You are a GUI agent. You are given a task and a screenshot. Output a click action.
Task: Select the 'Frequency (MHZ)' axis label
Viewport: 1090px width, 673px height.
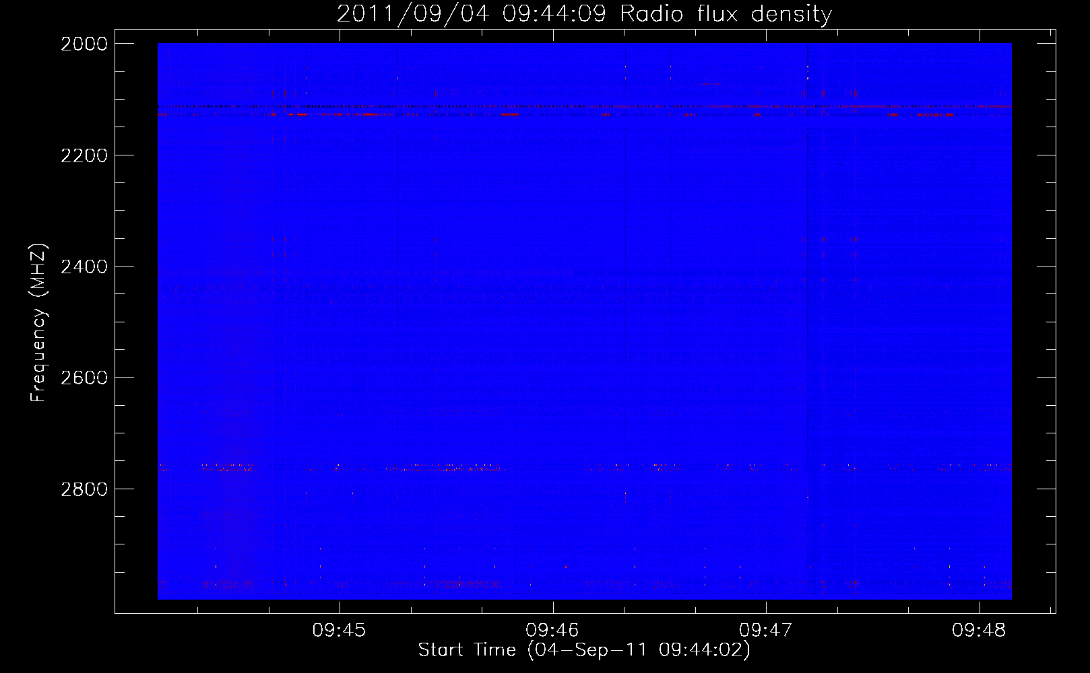(x=39, y=322)
